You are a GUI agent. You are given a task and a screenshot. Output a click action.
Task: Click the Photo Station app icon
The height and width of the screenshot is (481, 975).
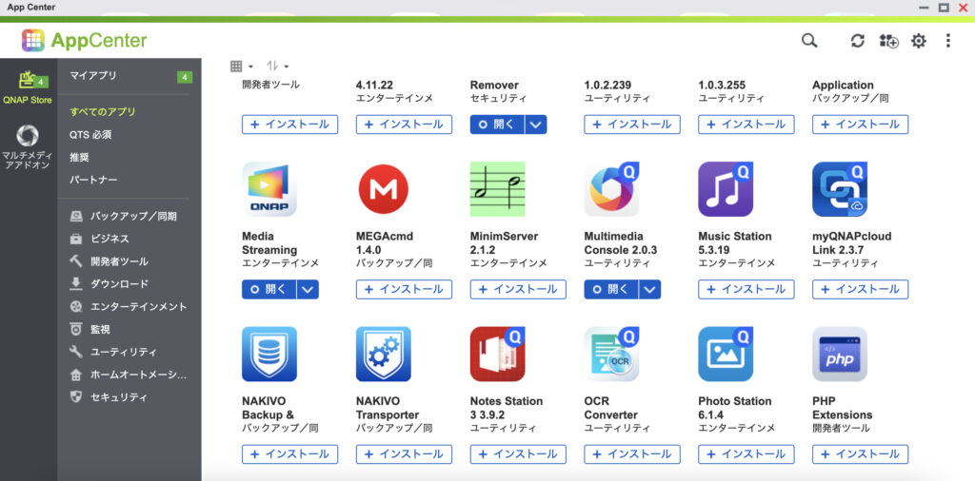pyautogui.click(x=726, y=354)
